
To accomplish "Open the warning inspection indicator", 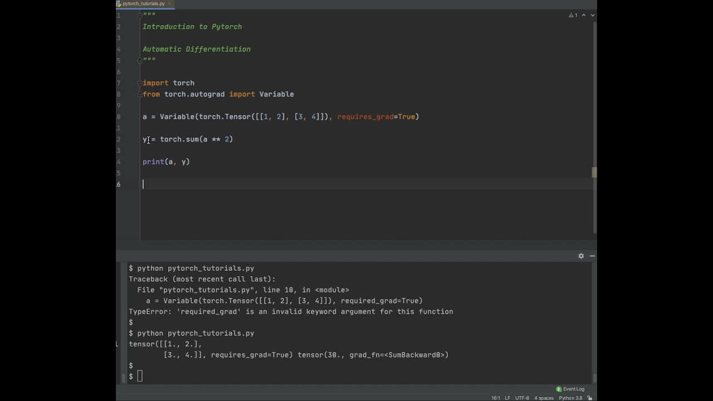I will point(573,15).
